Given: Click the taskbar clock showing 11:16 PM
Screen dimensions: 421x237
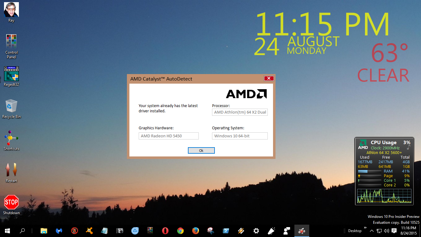Looking at the screenshot, I should (x=409, y=231).
